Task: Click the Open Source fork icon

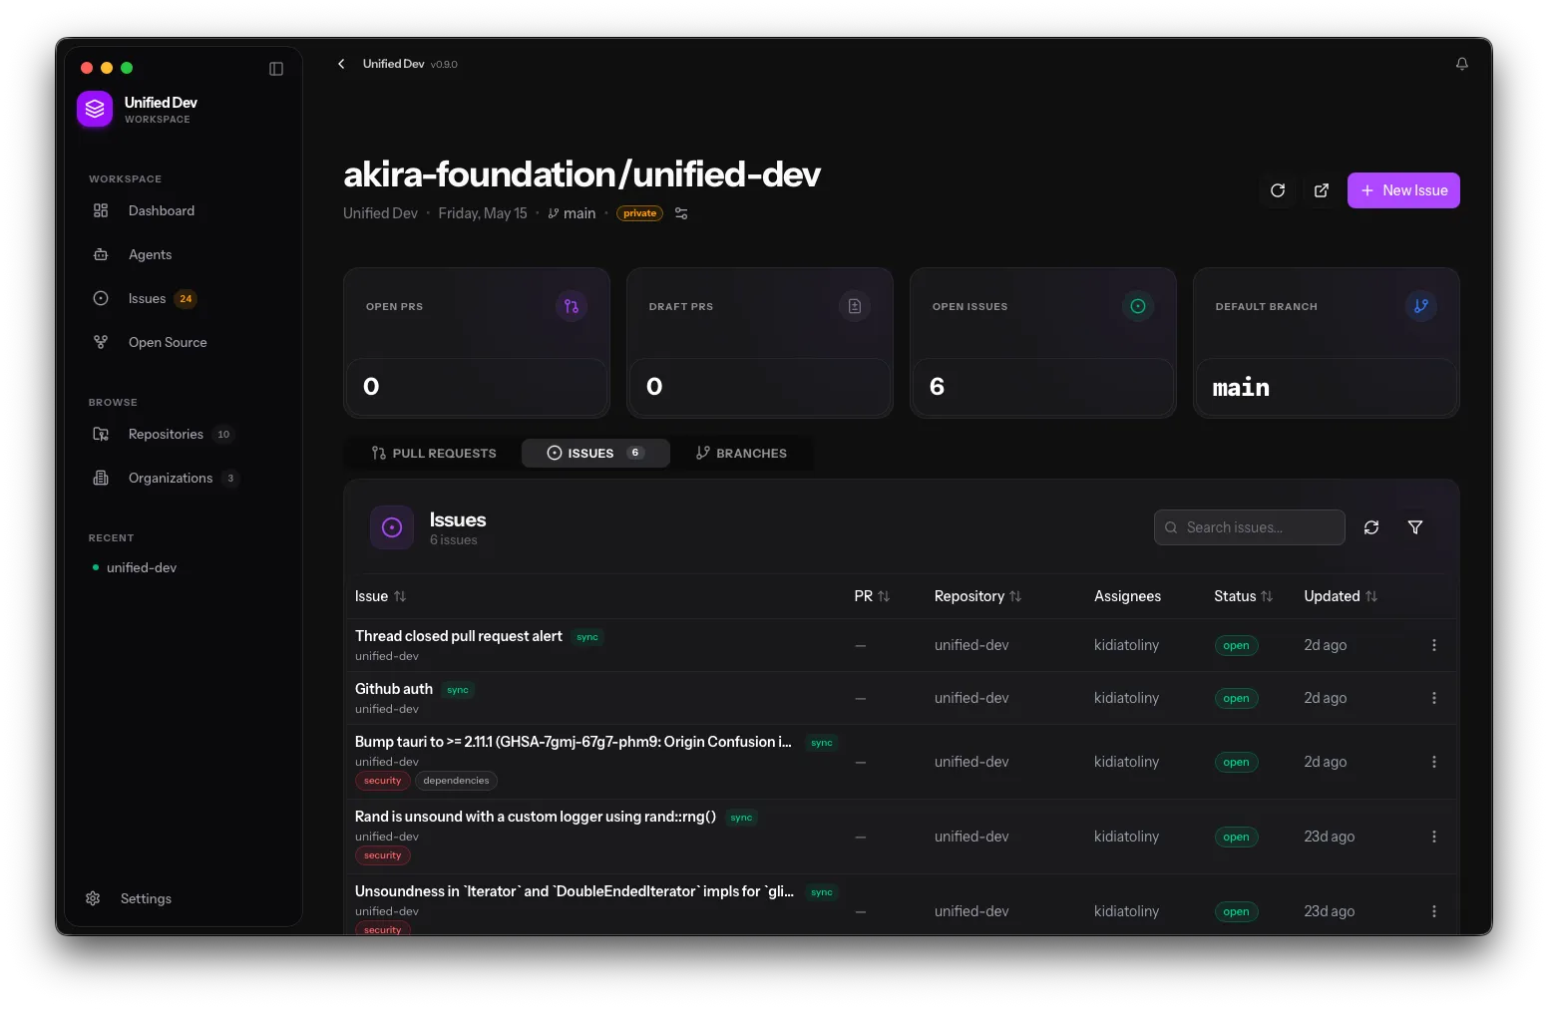Action: 101,342
